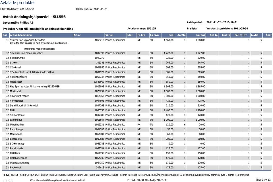Click the Pall fp column header
This screenshot has height=182, width=273.
click(237, 35)
